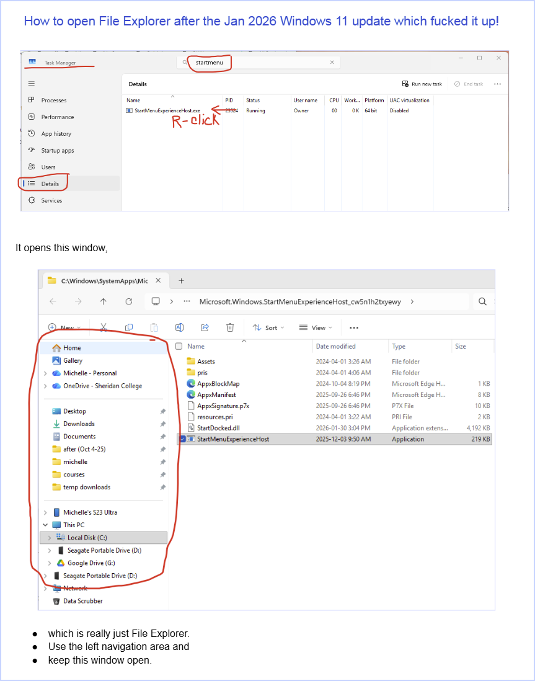
Task: Click Task Manager search box with startmenu
Action: 259,63
